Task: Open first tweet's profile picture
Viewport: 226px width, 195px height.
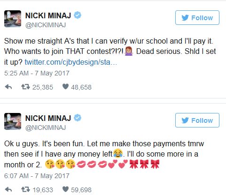Action: pos(13,19)
